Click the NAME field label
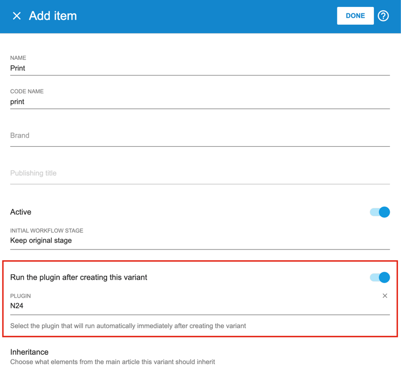The image size is (401, 376). point(18,58)
